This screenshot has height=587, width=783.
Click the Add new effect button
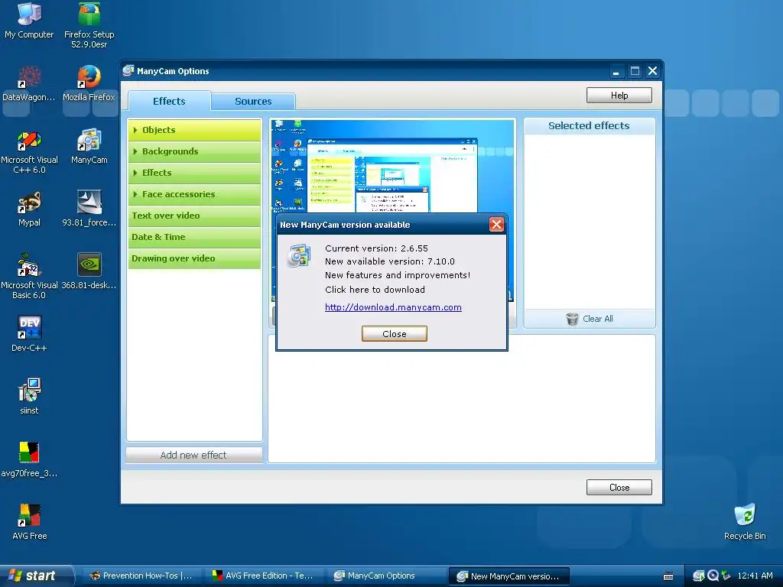pos(193,456)
